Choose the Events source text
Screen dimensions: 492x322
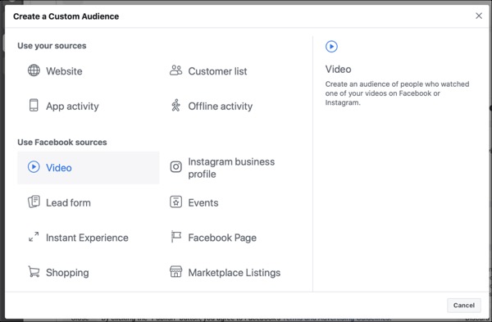pos(203,203)
